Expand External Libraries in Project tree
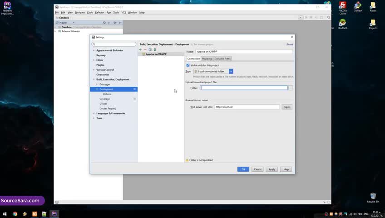 click(x=55, y=31)
